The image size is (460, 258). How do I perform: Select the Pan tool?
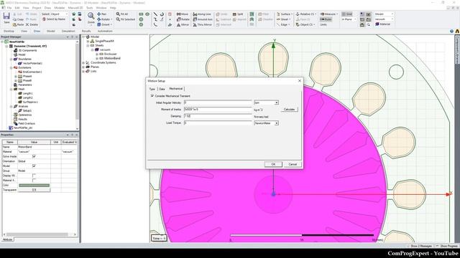click(x=102, y=14)
